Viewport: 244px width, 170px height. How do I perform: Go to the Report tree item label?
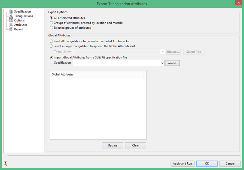(x=18, y=29)
